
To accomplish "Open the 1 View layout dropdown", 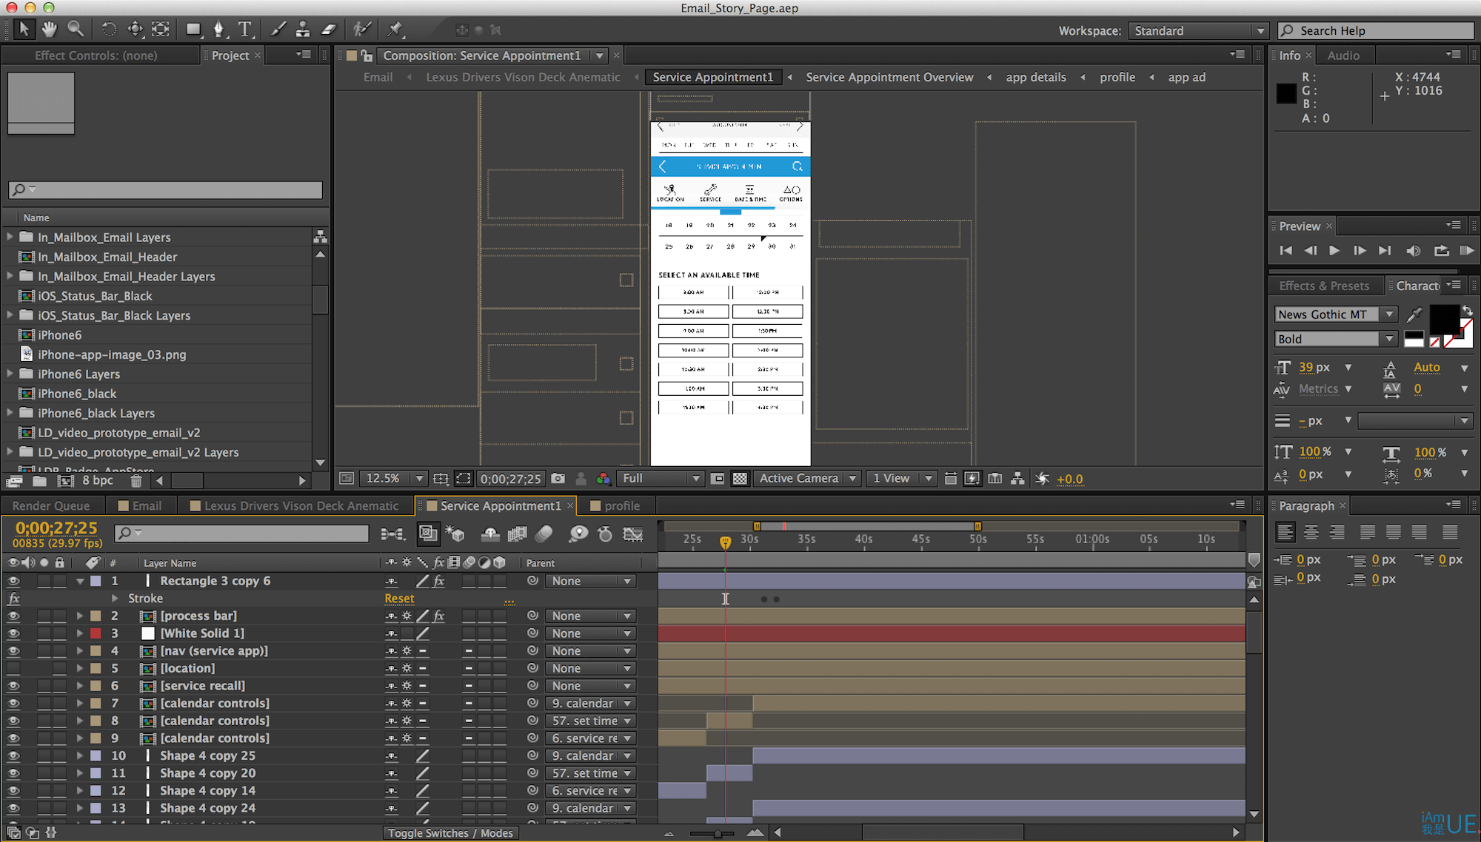I will 902,479.
